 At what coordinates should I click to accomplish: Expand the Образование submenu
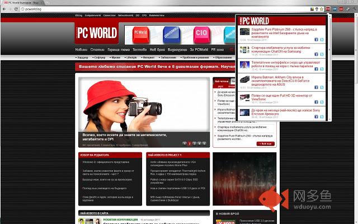coord(223,58)
